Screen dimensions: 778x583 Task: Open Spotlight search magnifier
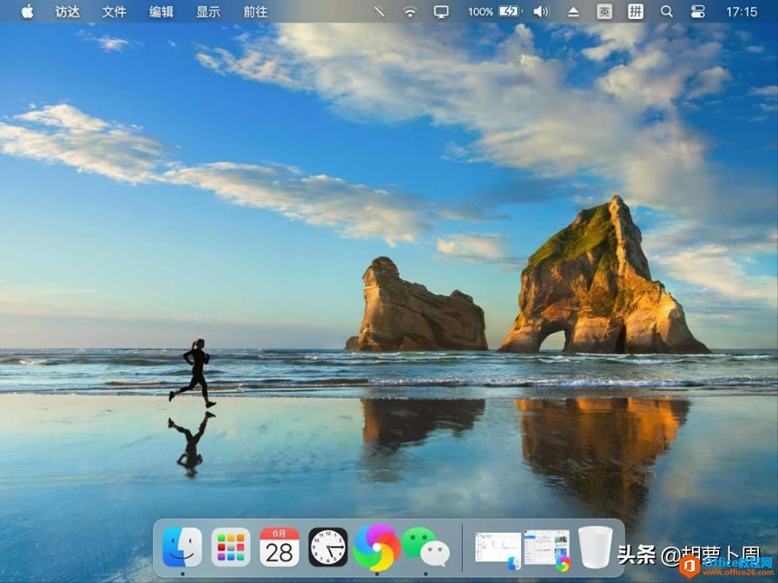pyautogui.click(x=667, y=11)
